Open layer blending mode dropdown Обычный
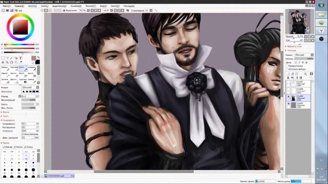 [304, 55]
